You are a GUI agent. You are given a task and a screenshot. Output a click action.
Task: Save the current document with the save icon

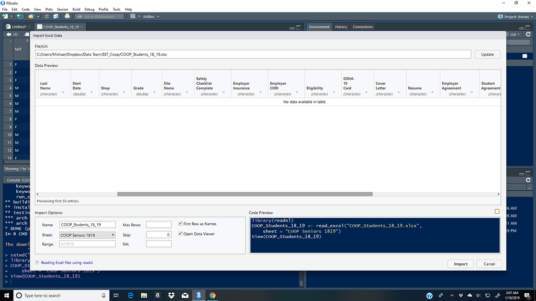click(x=46, y=16)
